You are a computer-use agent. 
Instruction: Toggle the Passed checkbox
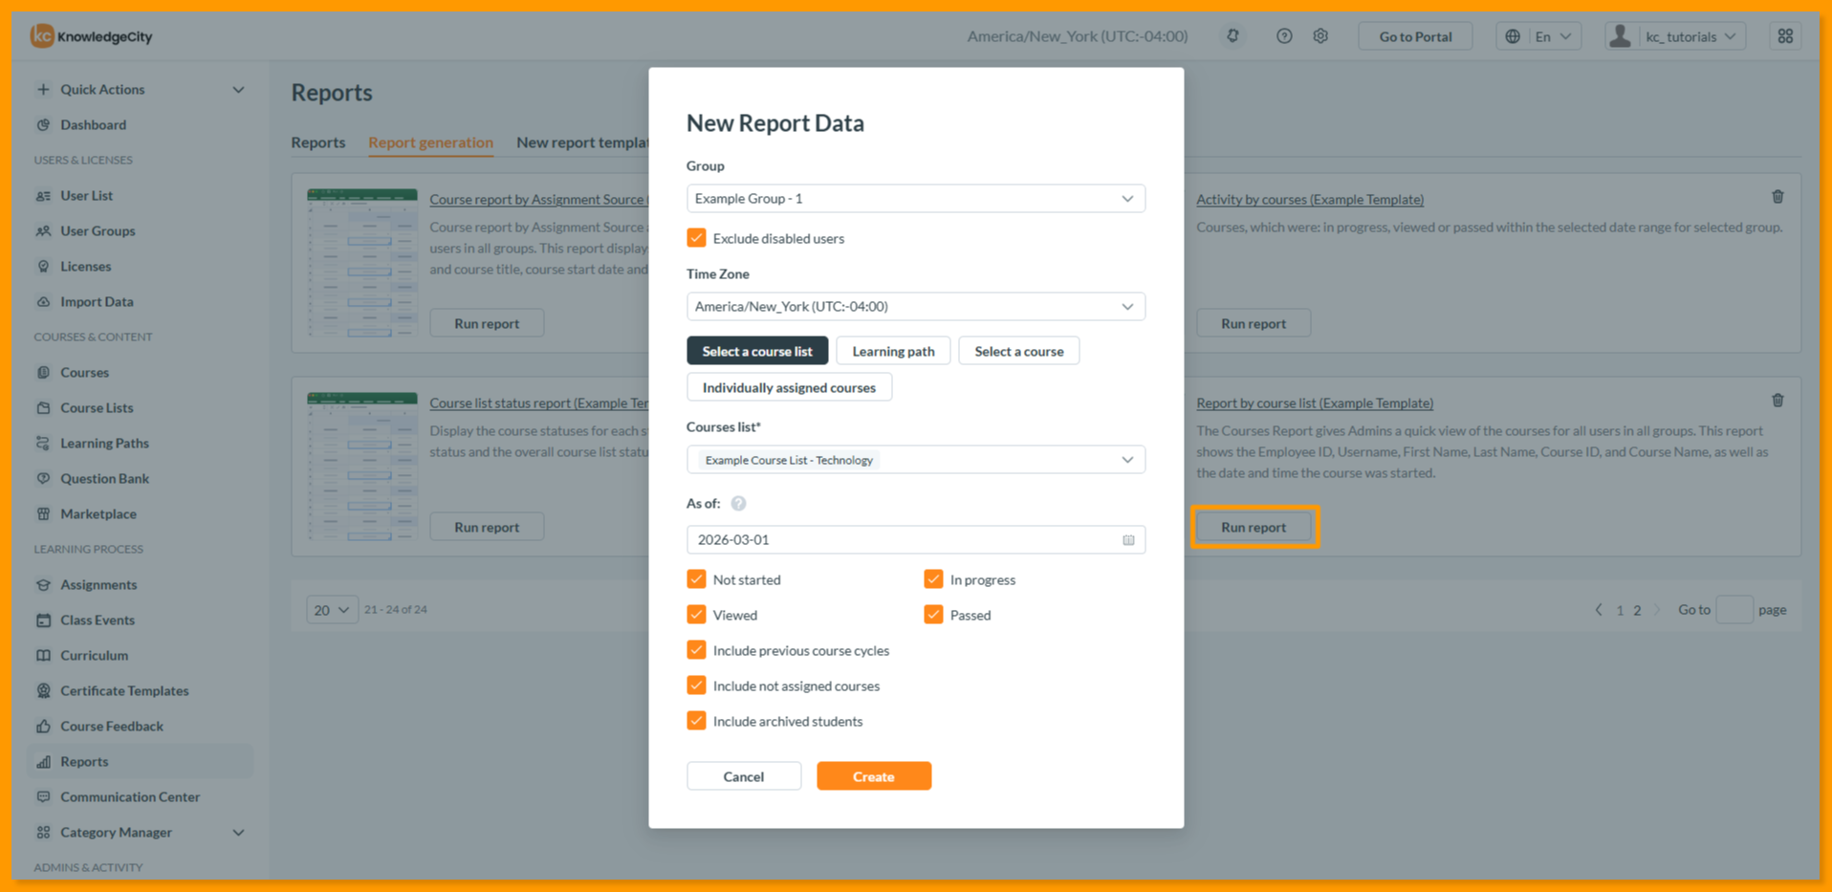point(933,615)
